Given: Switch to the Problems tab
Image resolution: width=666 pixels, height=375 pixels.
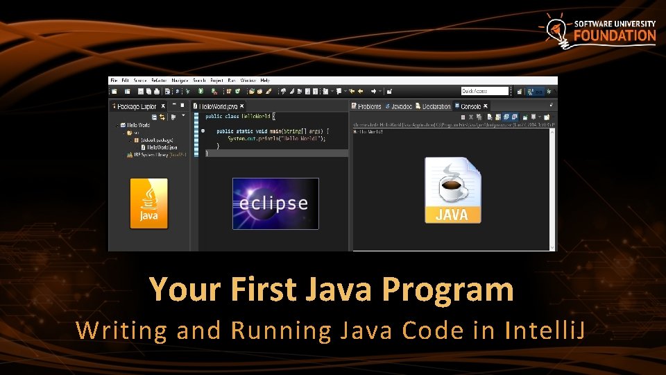Looking at the screenshot, I should (366, 106).
